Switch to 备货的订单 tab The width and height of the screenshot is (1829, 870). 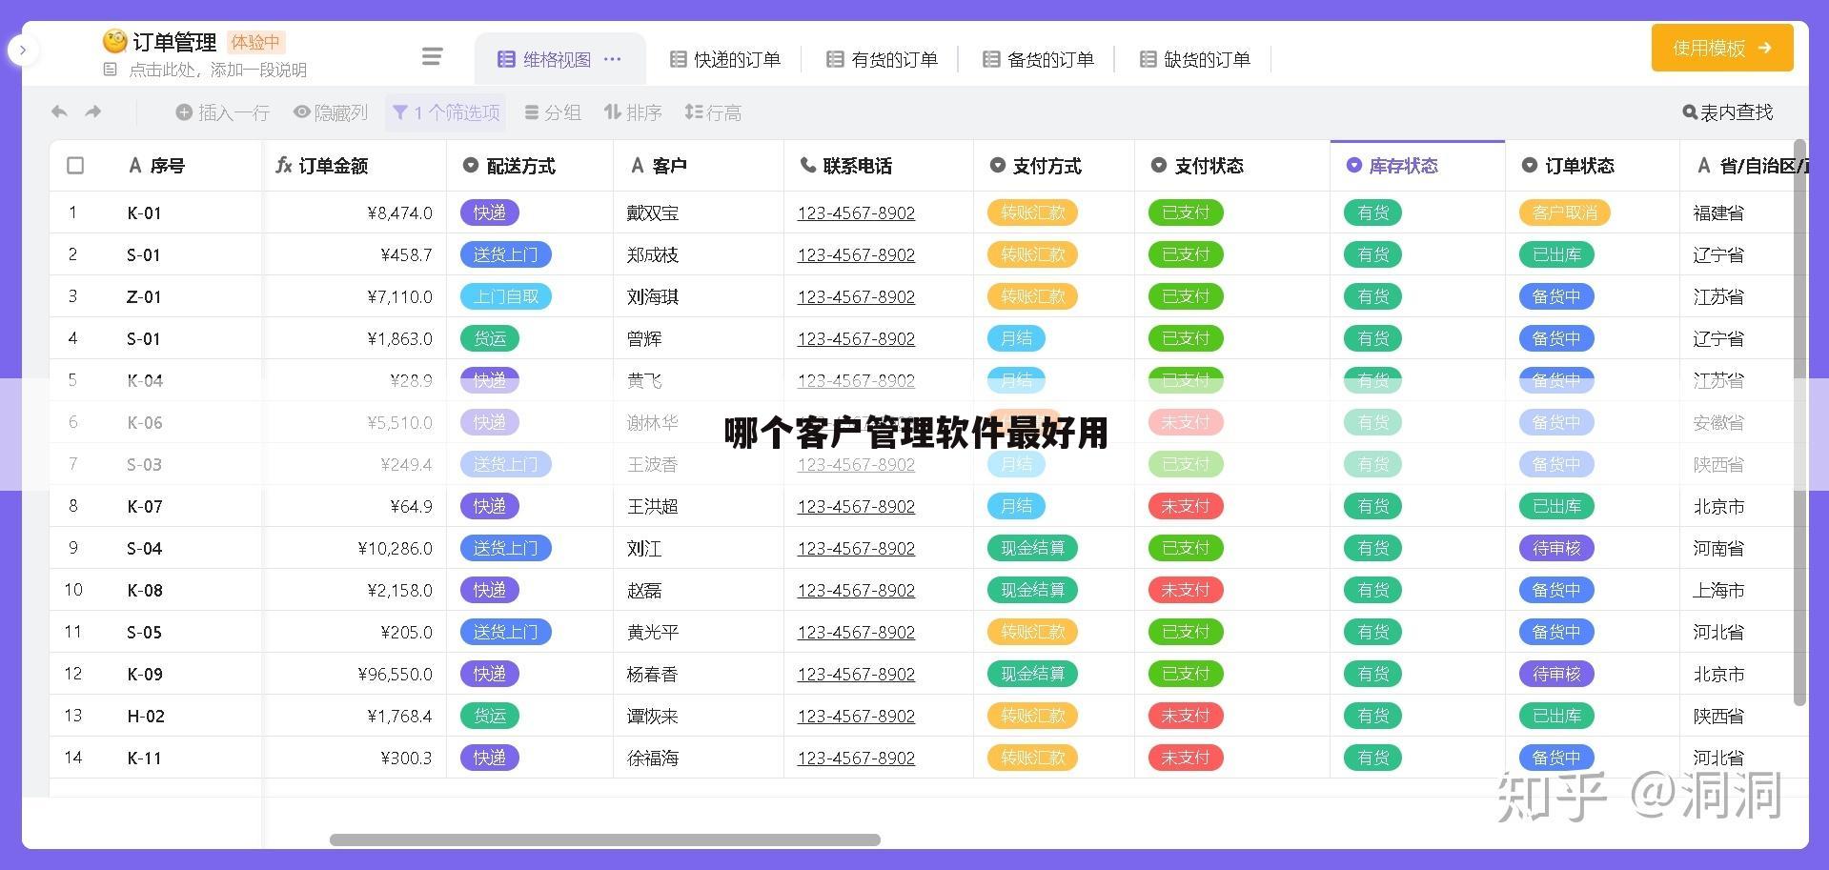coord(1038,59)
